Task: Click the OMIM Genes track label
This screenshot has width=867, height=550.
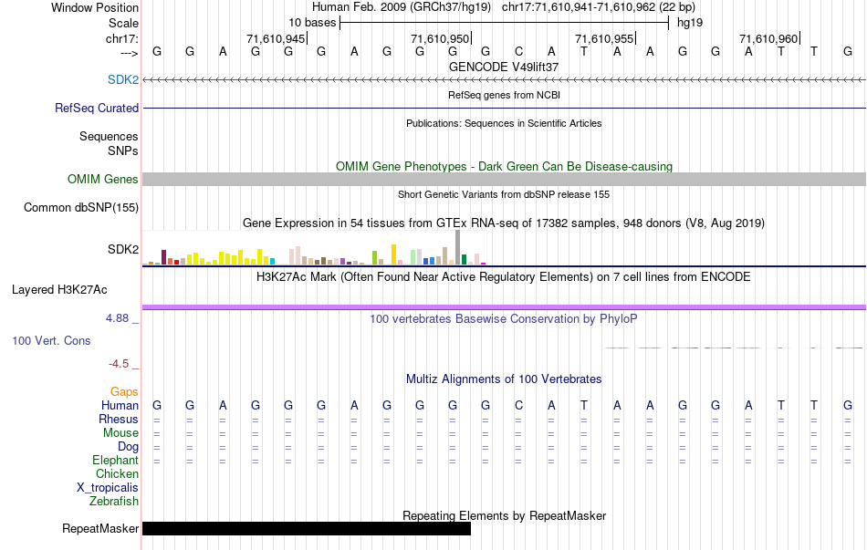Action: pos(102,179)
